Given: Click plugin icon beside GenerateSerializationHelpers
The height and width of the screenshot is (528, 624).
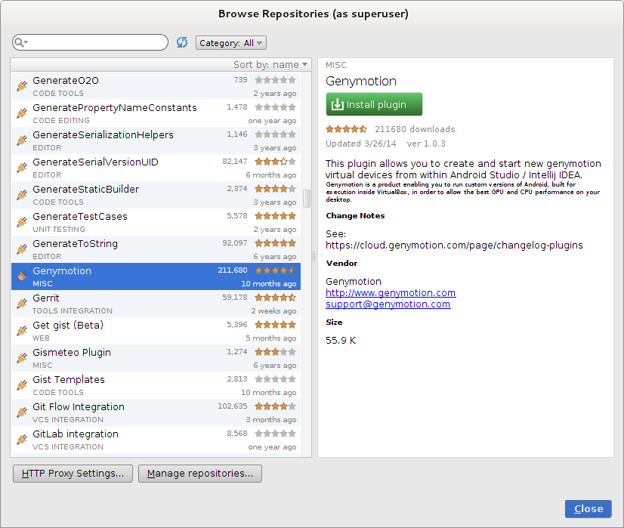Looking at the screenshot, I should pos(22,140).
